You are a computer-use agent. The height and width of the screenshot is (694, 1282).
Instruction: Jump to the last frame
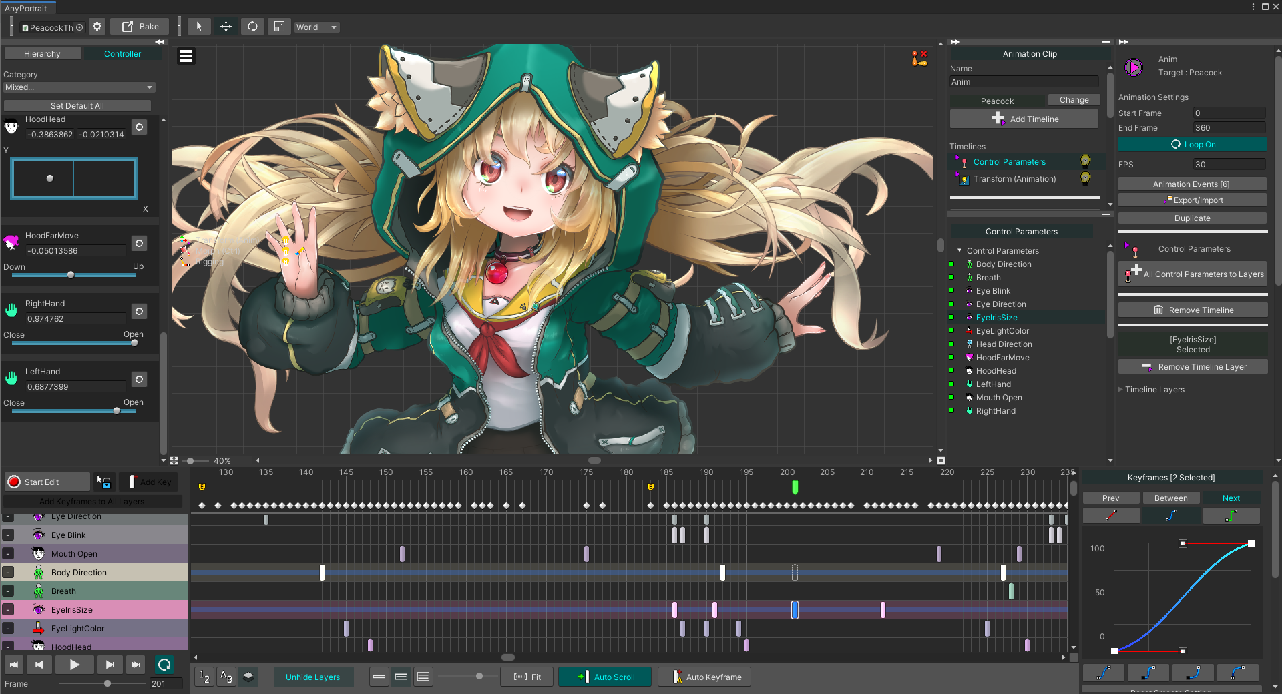(x=136, y=665)
